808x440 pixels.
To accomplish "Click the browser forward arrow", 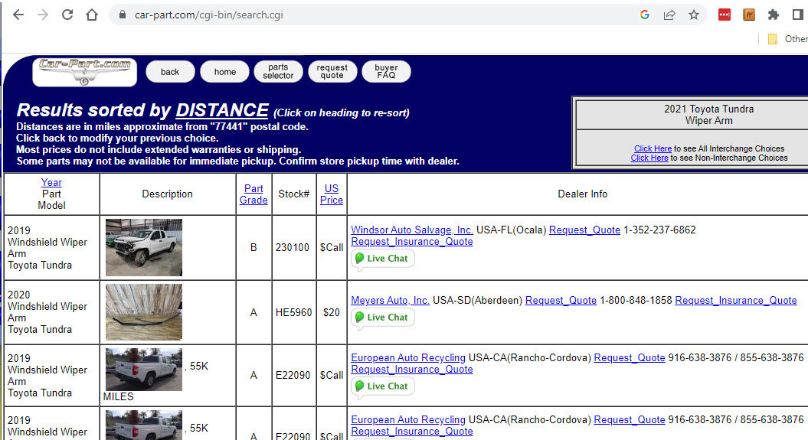I will coord(43,15).
